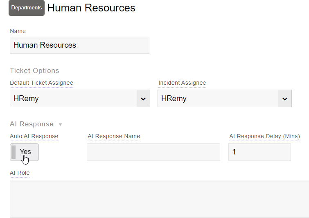309x218 pixels.
Task: Toggle the Auto AI Response switch
Action: (x=25, y=152)
